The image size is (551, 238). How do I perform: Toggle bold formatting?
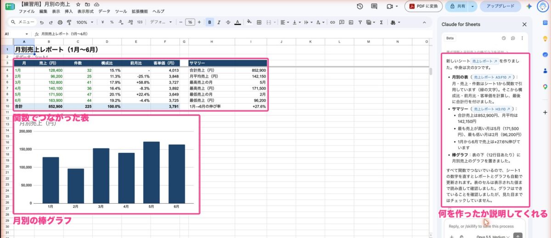point(209,22)
